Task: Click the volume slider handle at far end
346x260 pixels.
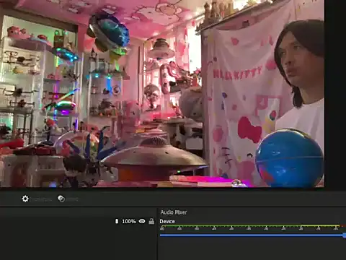Action: [345, 235]
